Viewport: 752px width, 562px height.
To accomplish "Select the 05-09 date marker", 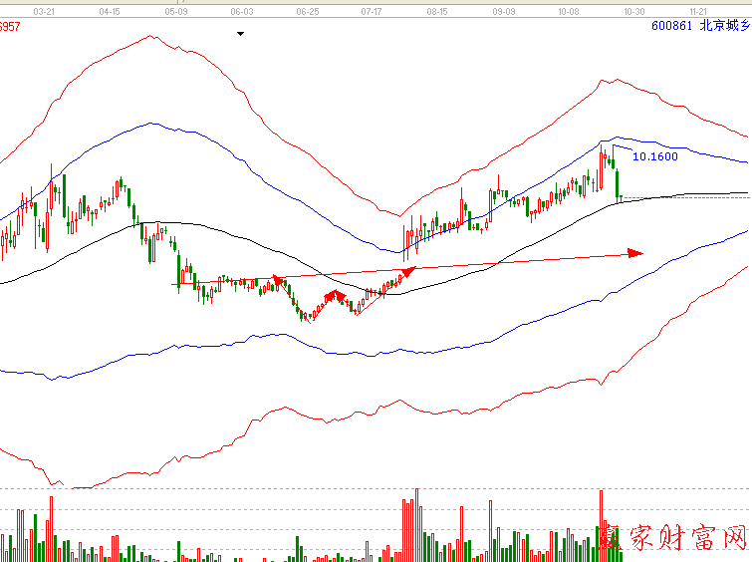I will pyautogui.click(x=176, y=11).
